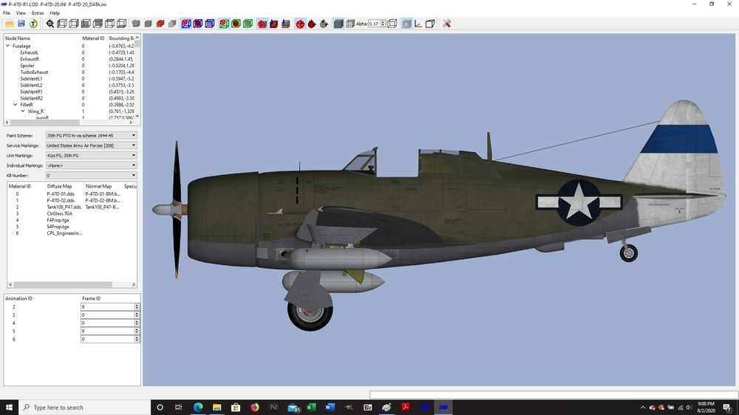
Task: Click the green reload textures icon
Action: [x=33, y=24]
